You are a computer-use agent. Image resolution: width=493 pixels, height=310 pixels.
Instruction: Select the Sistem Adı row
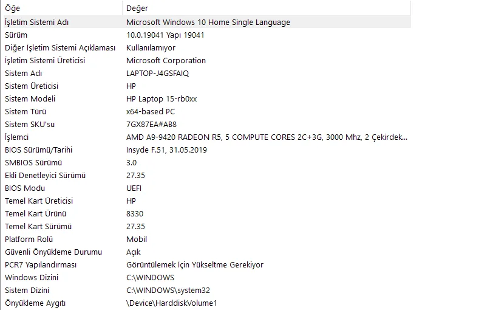(x=24, y=73)
